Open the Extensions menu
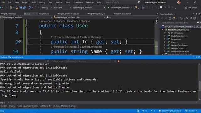 pos(78,2)
